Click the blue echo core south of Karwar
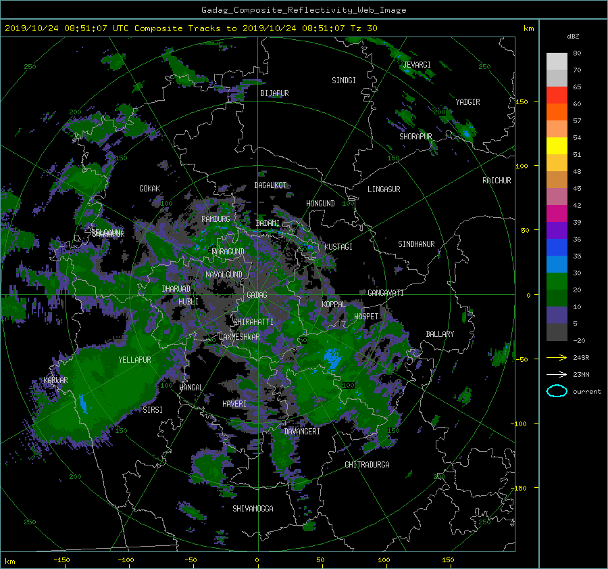The image size is (608, 569). (83, 404)
